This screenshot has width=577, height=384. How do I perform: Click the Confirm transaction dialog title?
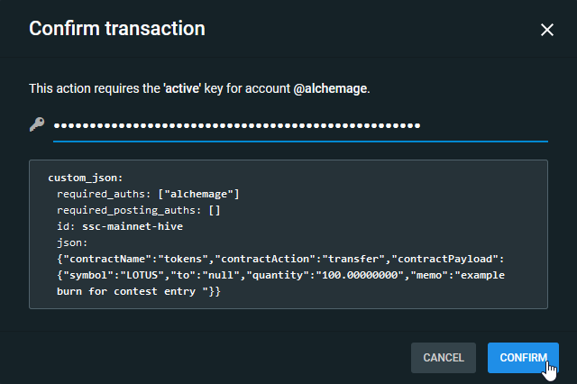117,29
